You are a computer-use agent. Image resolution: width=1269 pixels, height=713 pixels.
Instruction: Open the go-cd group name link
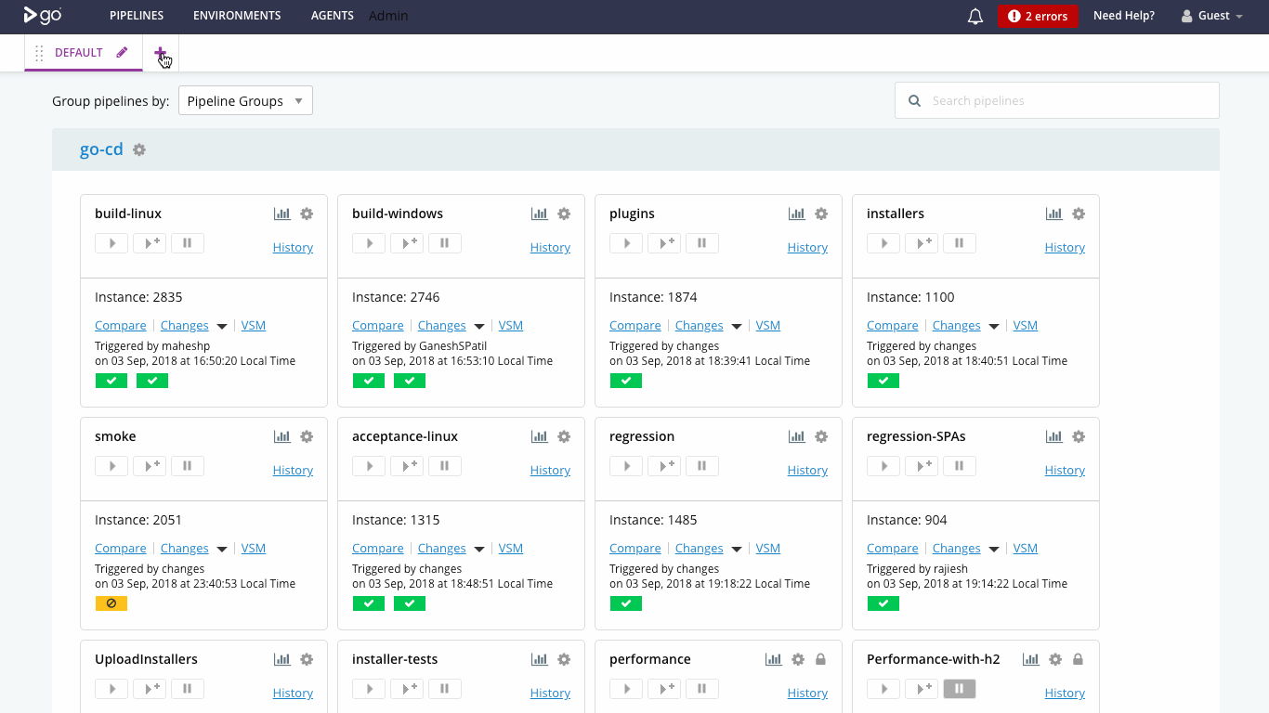[101, 149]
